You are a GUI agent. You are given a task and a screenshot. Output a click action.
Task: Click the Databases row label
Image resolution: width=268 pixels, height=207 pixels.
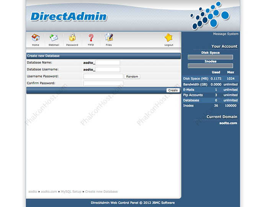191,100
